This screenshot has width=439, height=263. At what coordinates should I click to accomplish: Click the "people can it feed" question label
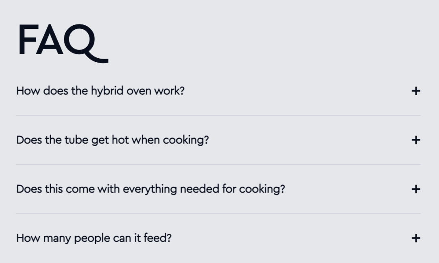[93, 238]
